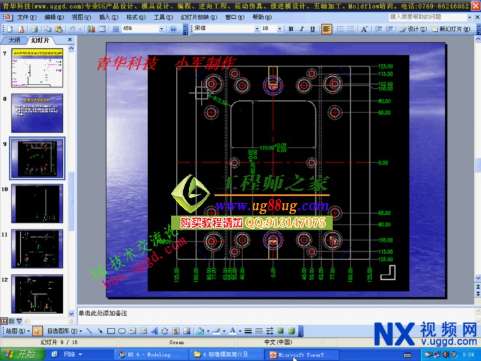Insert WordArt from drawing toolbar
The height and width of the screenshot is (361, 481).
pyautogui.click(x=154, y=331)
